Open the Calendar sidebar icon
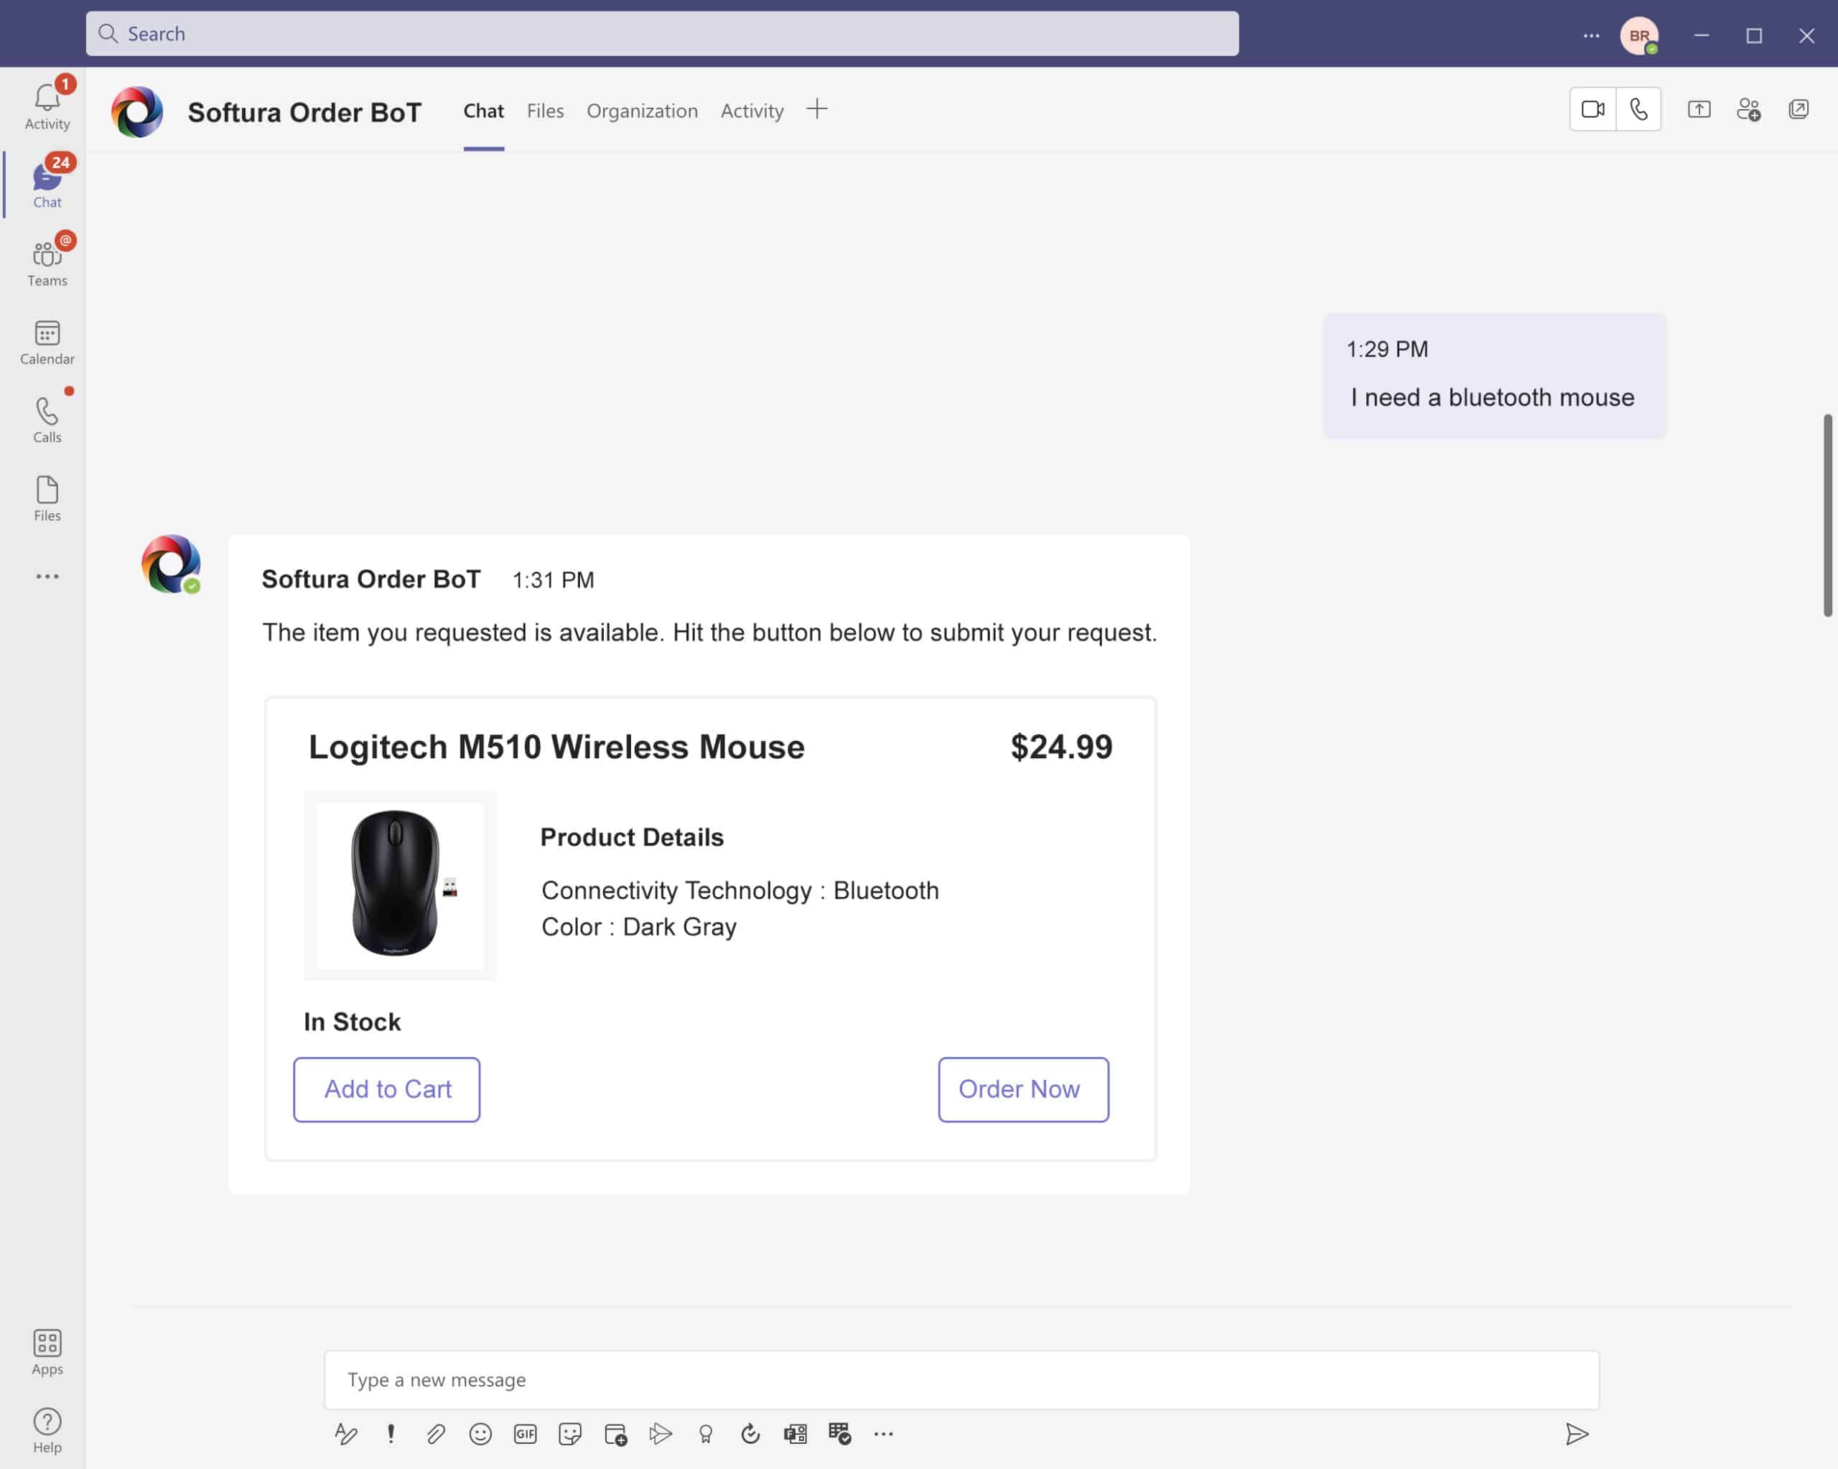The height and width of the screenshot is (1469, 1838). coord(47,342)
